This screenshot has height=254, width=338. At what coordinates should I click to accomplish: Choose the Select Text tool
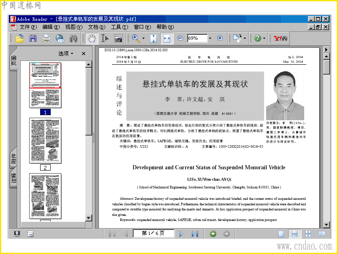point(105,39)
